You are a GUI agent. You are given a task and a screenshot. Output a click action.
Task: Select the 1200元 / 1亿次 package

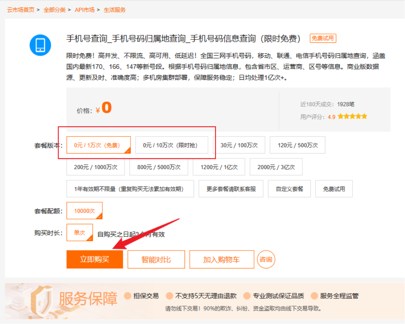pyautogui.click(x=219, y=167)
